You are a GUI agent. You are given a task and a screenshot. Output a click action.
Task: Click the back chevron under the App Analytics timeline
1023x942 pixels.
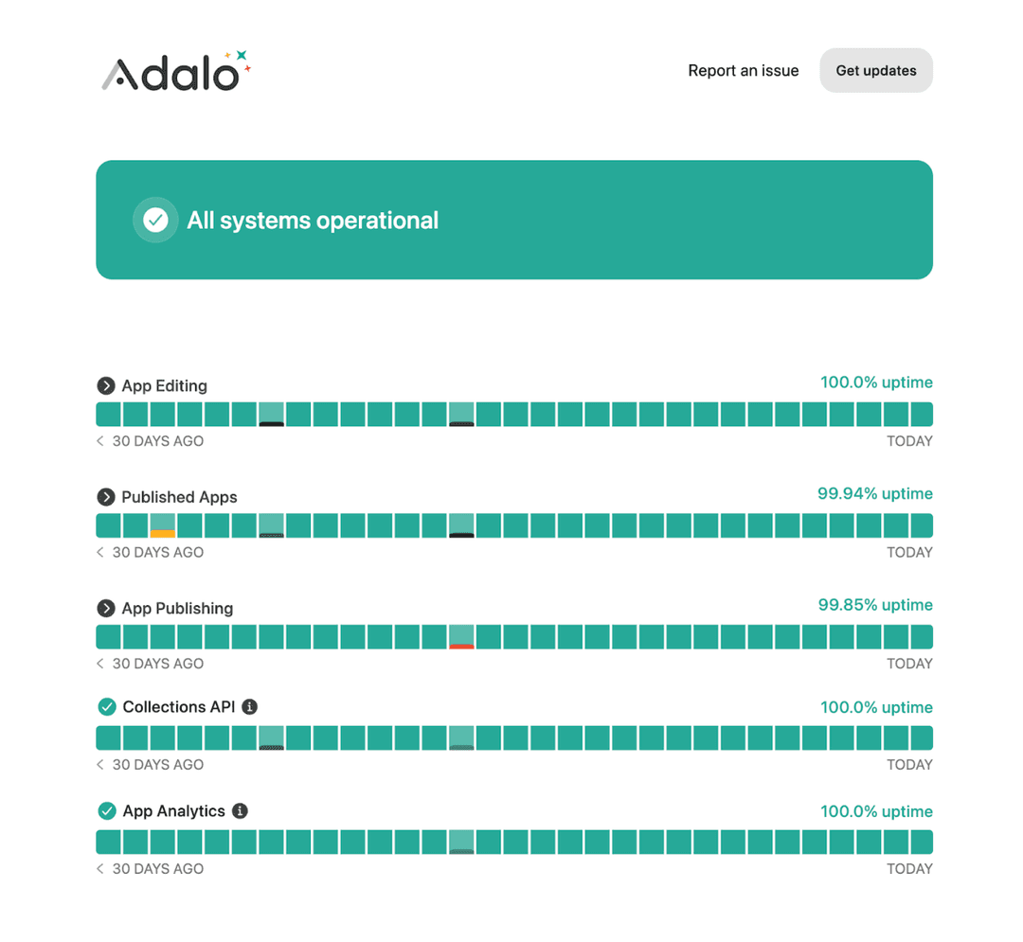[x=100, y=868]
